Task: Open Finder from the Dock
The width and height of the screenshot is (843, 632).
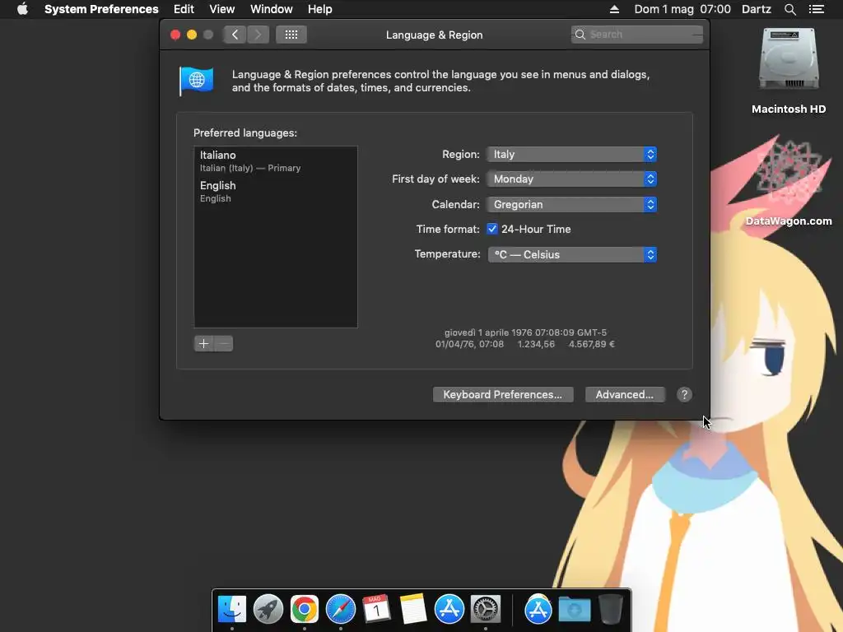Action: [x=231, y=609]
